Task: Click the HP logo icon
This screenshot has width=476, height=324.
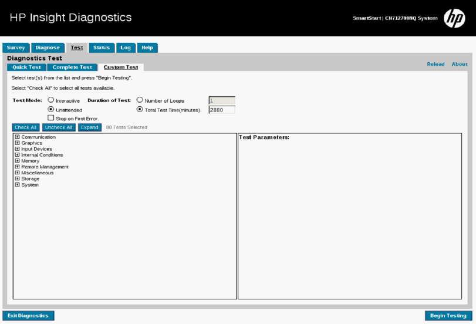Action: (454, 18)
